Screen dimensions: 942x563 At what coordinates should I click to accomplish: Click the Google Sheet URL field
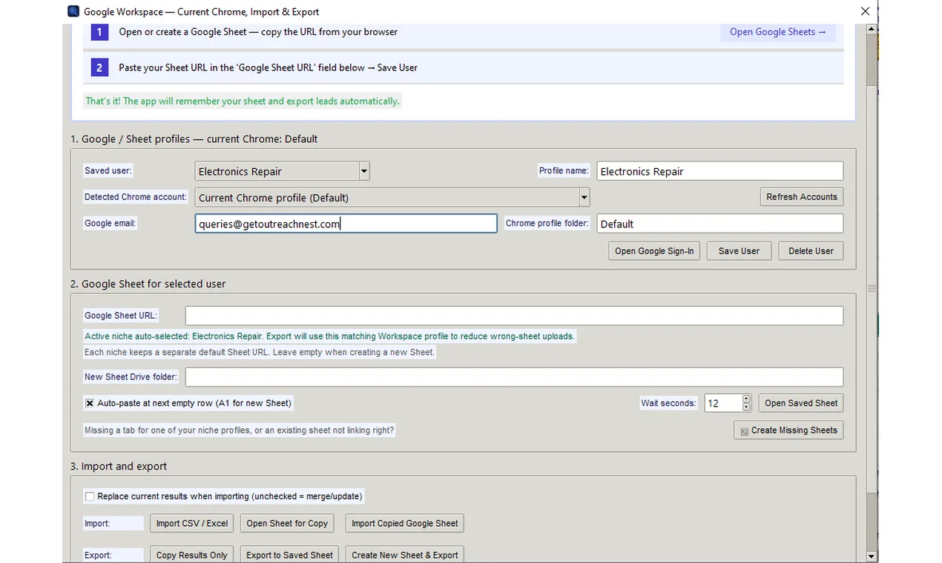click(514, 316)
